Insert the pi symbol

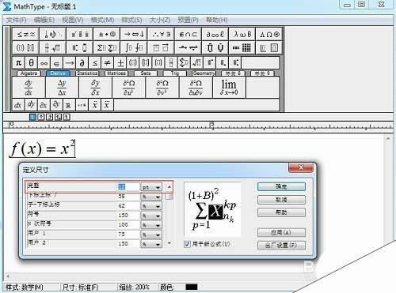[18, 63]
